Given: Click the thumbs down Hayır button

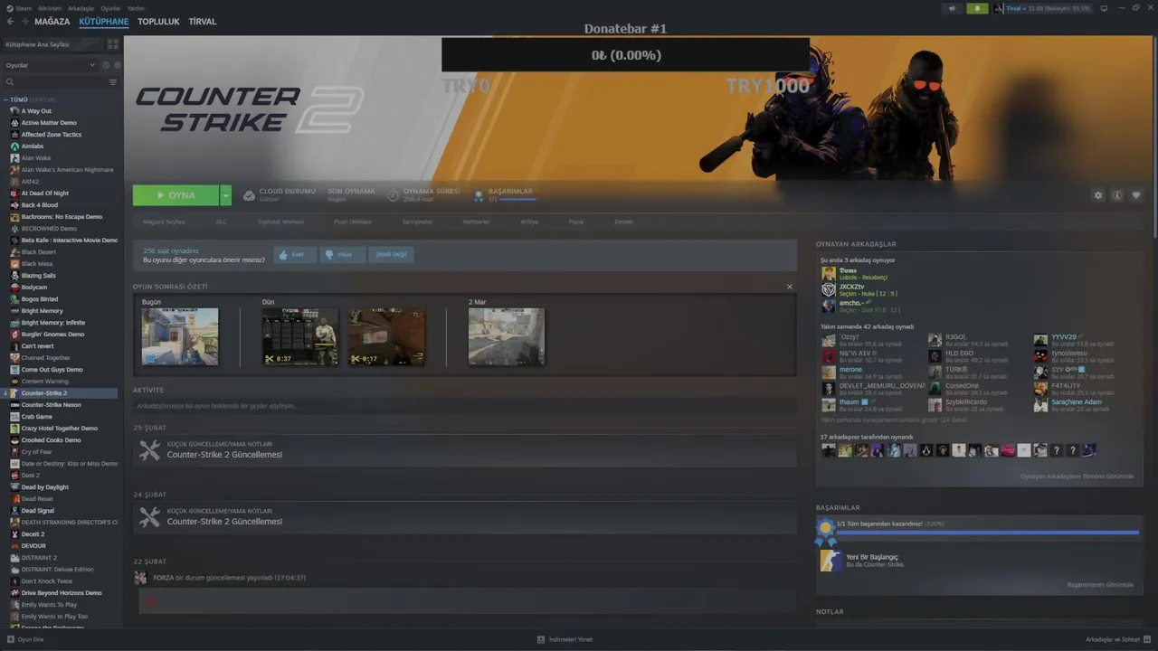Looking at the screenshot, I should (341, 255).
